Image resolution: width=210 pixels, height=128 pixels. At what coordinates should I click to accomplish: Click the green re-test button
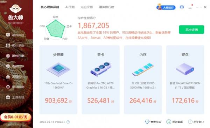(191, 30)
